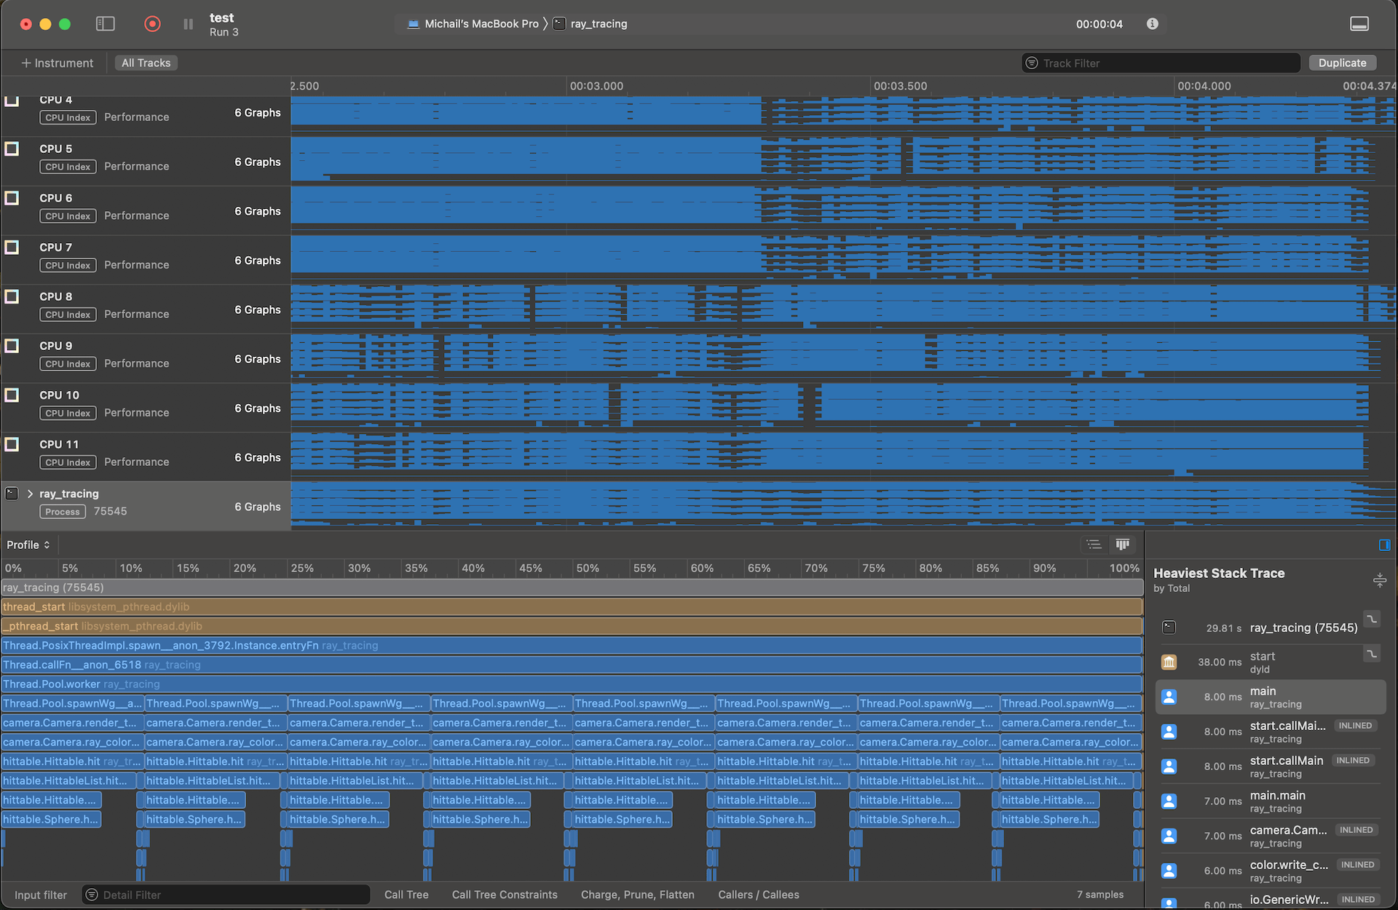The image size is (1398, 910).
Task: Open the Input filter selector
Action: 41,895
